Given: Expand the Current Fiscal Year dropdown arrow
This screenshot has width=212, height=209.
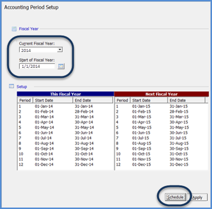Looking at the screenshot, I should tap(60, 49).
